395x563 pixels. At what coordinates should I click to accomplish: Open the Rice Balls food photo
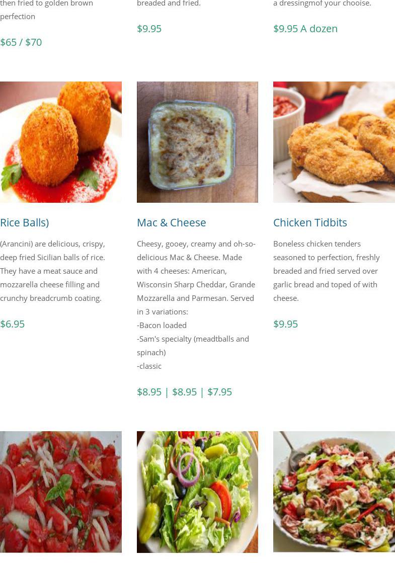coord(61,142)
